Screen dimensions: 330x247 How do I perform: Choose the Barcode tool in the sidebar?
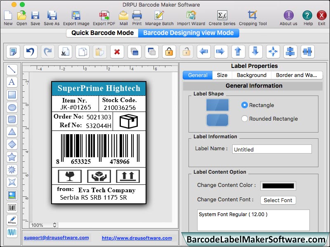point(12,207)
